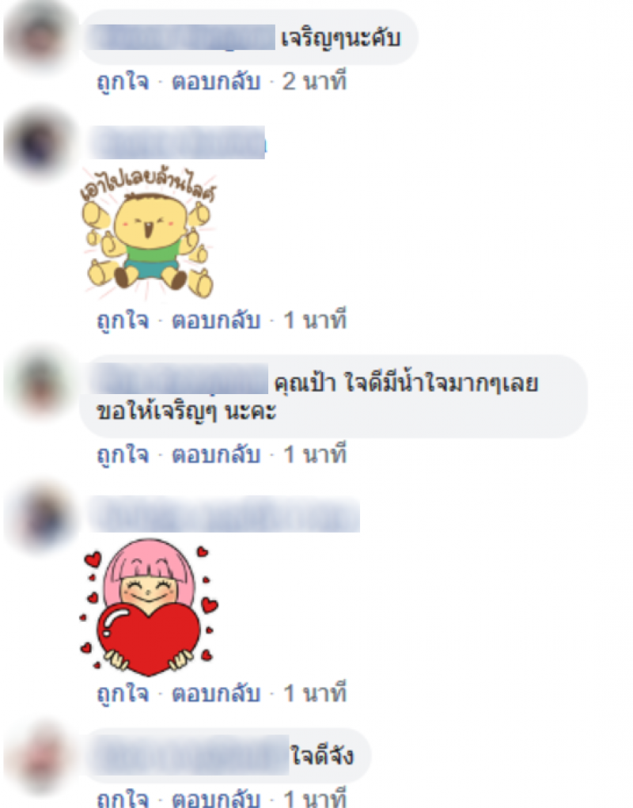The height and width of the screenshot is (808, 633).
Task: Open the avatar beside the heart sticker comment
Action: [41, 518]
